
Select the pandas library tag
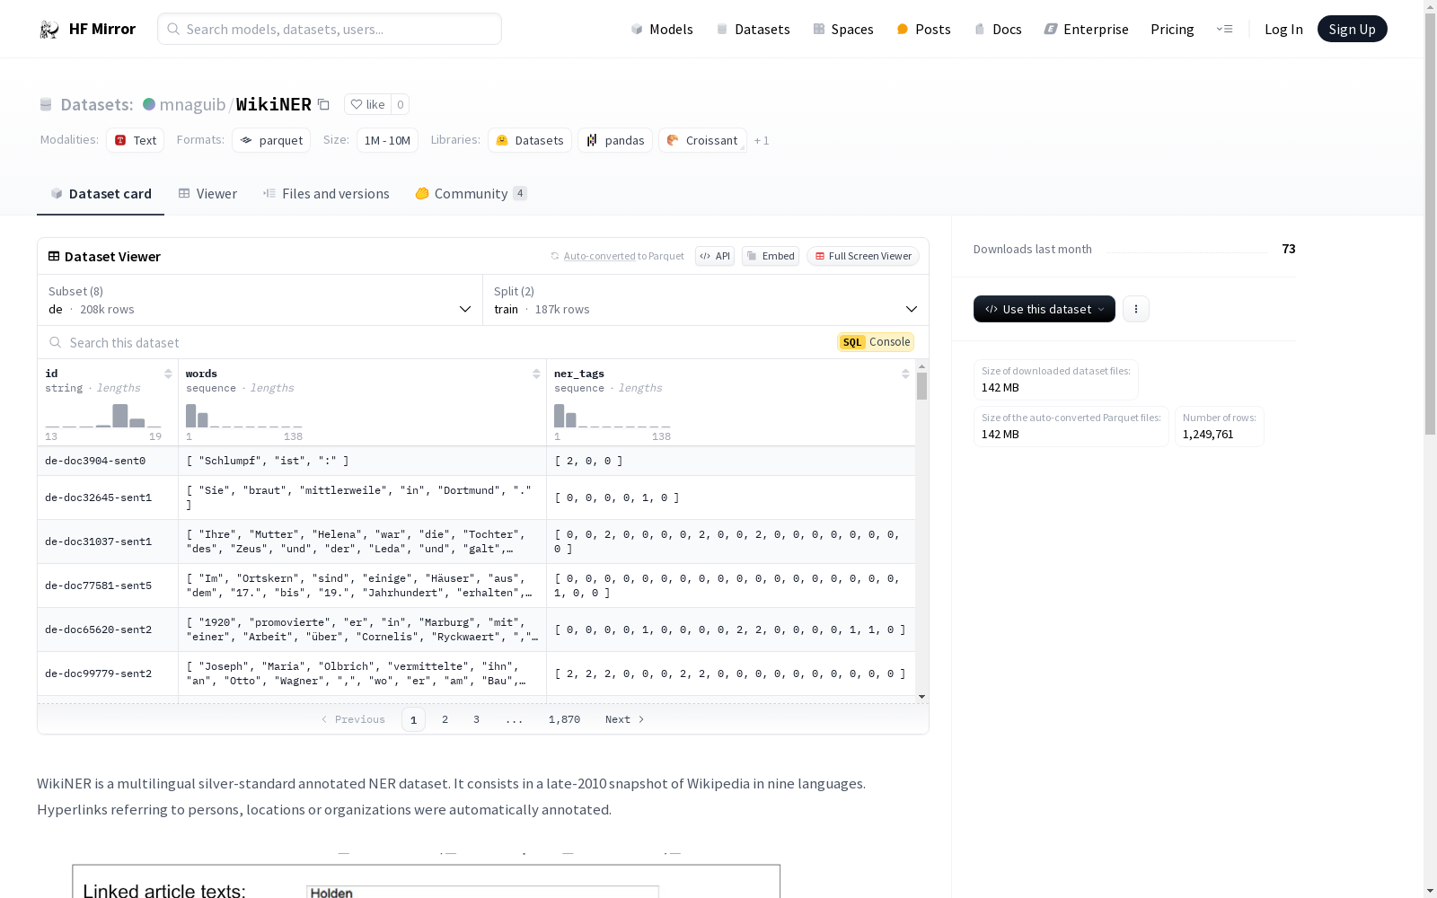click(615, 140)
